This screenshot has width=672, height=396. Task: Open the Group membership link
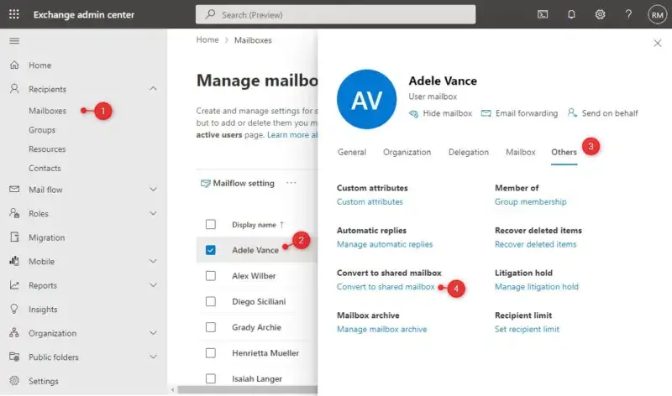click(531, 201)
